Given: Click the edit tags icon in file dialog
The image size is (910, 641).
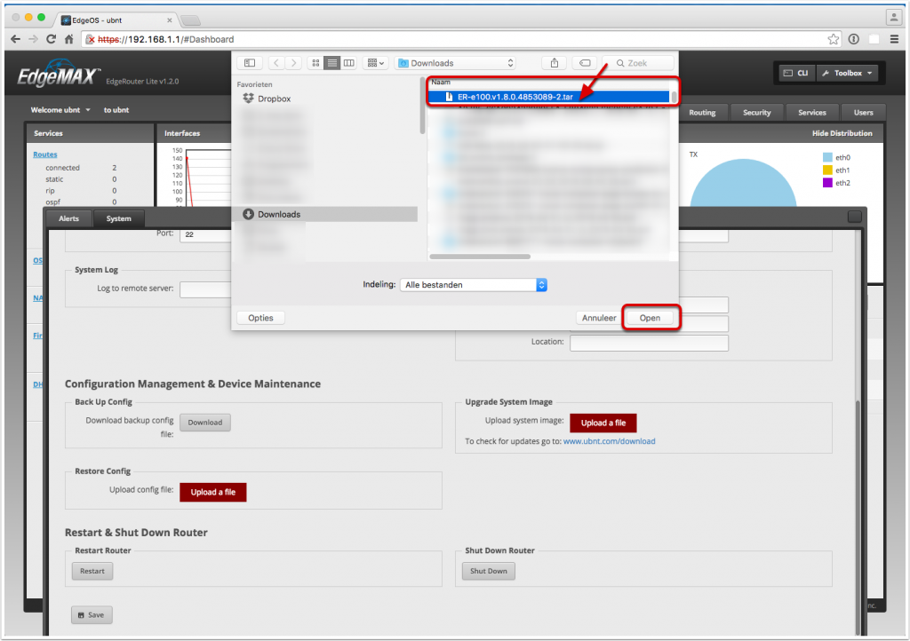Looking at the screenshot, I should 585,63.
